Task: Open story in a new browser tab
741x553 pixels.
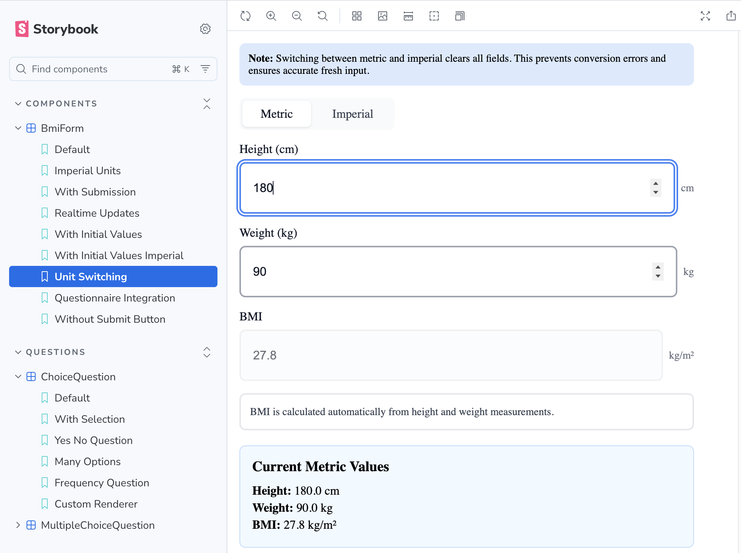Action: tap(730, 16)
